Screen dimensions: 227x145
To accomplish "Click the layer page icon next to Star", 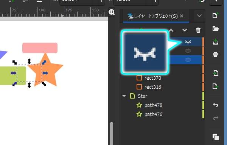I will 132,96.
